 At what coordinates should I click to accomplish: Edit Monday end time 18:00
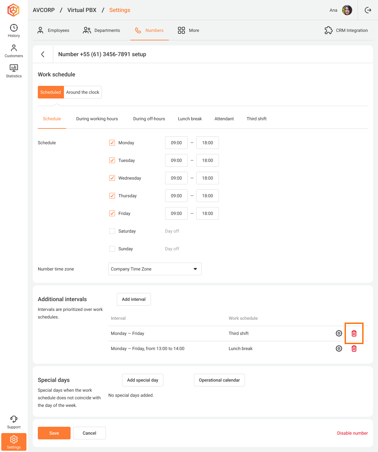208,143
